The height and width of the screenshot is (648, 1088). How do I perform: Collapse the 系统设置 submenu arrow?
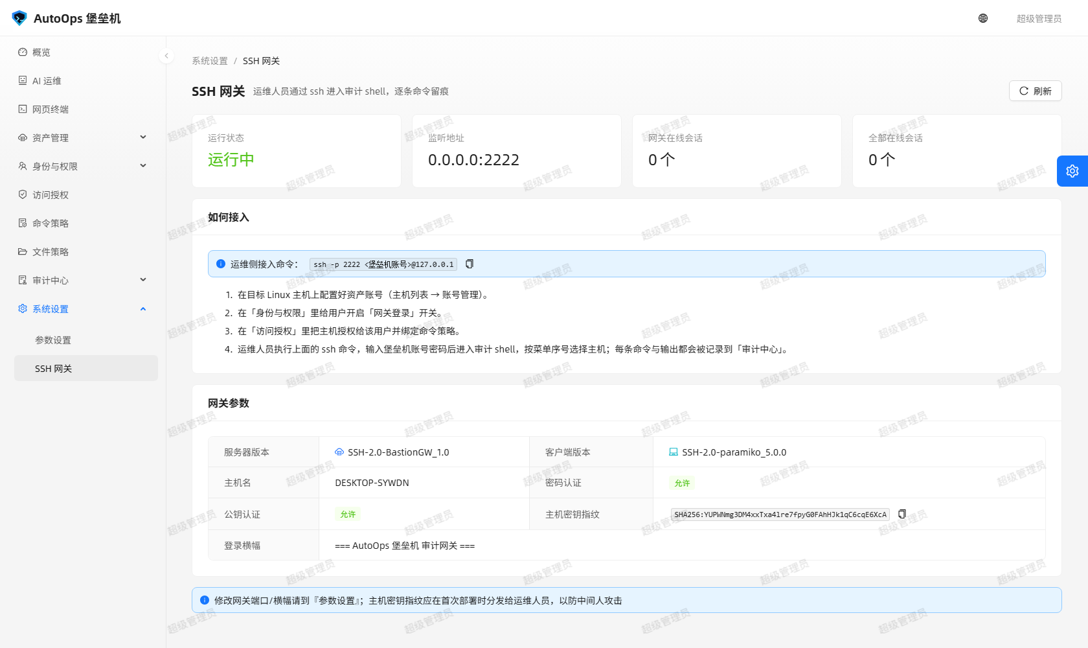(x=143, y=308)
